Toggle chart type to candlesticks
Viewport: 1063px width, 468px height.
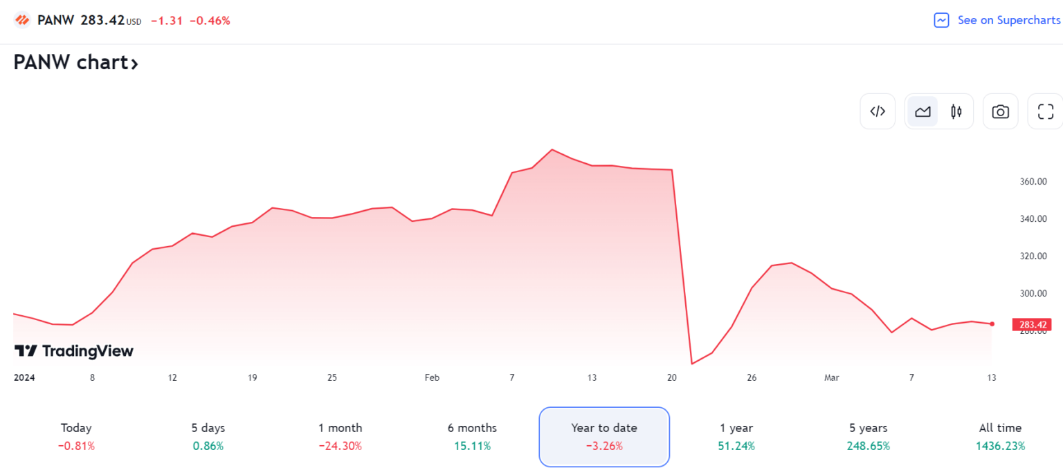click(956, 111)
